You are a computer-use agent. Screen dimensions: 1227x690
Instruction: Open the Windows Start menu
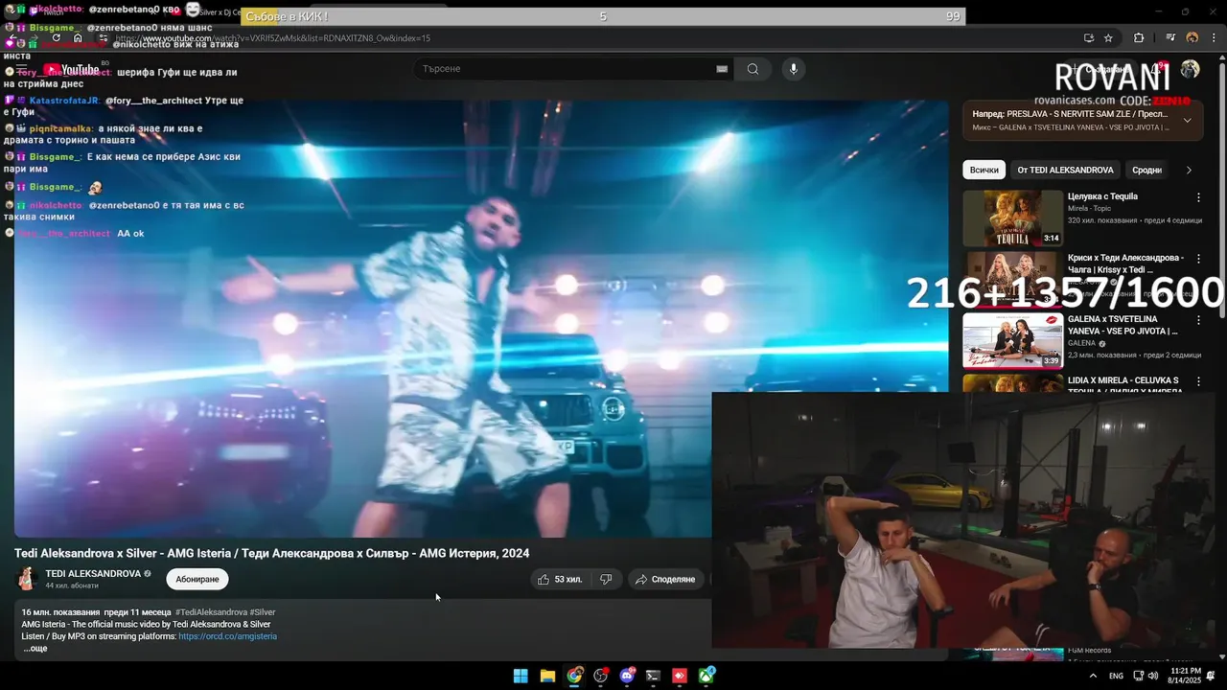pos(521,676)
